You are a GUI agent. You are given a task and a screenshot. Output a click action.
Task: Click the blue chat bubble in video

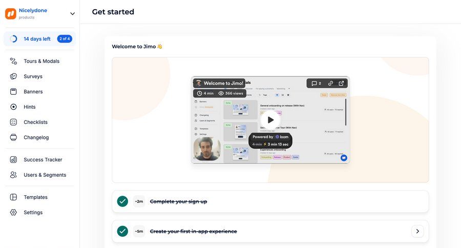(x=344, y=158)
